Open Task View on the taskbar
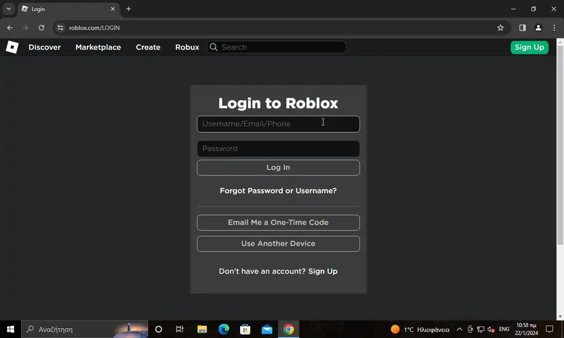 coord(180,329)
